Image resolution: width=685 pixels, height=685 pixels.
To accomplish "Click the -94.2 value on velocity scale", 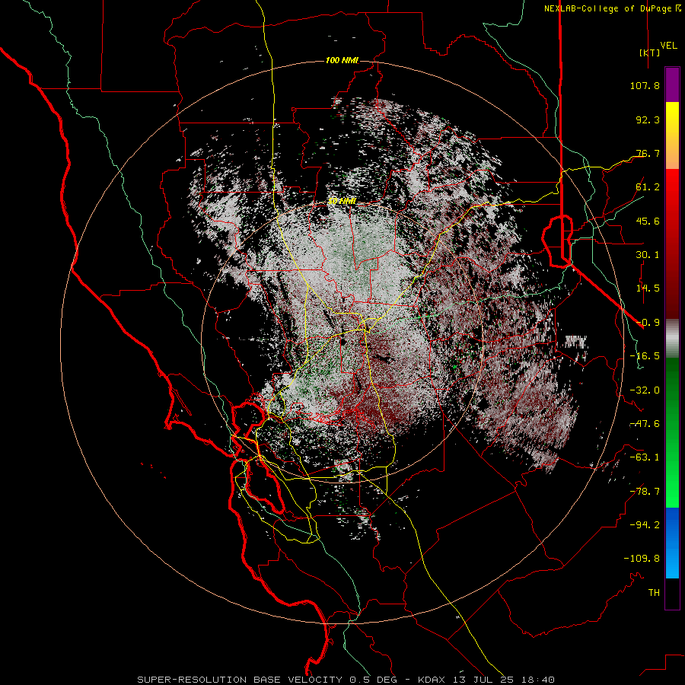I will (x=645, y=525).
